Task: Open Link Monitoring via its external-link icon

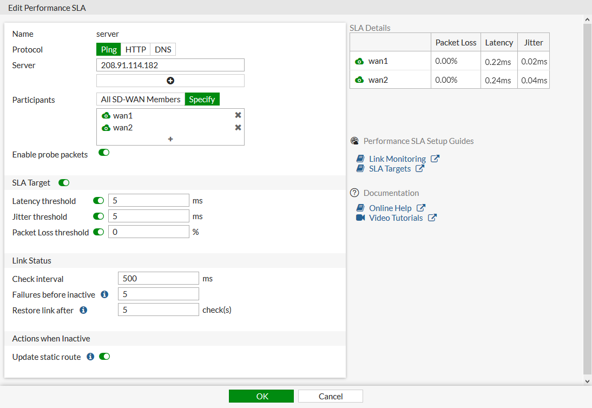Action: (435, 159)
